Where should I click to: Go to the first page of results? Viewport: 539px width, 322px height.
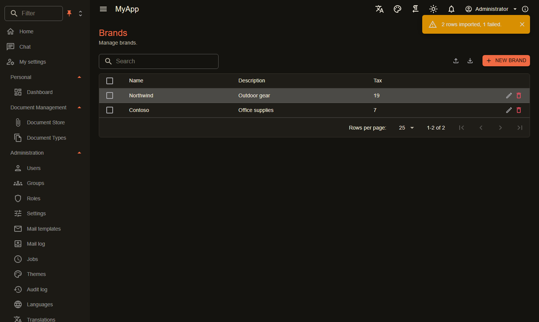coord(462,128)
